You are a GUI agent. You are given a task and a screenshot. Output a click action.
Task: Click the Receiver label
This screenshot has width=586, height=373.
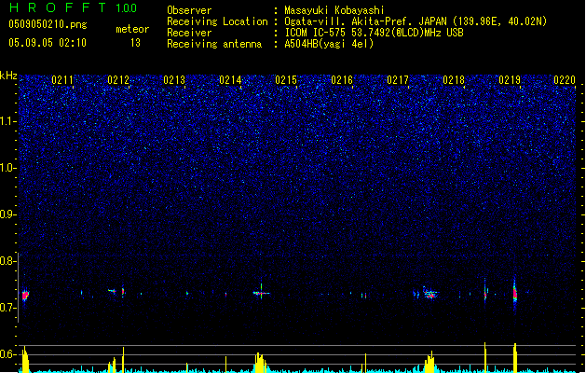coord(189,33)
